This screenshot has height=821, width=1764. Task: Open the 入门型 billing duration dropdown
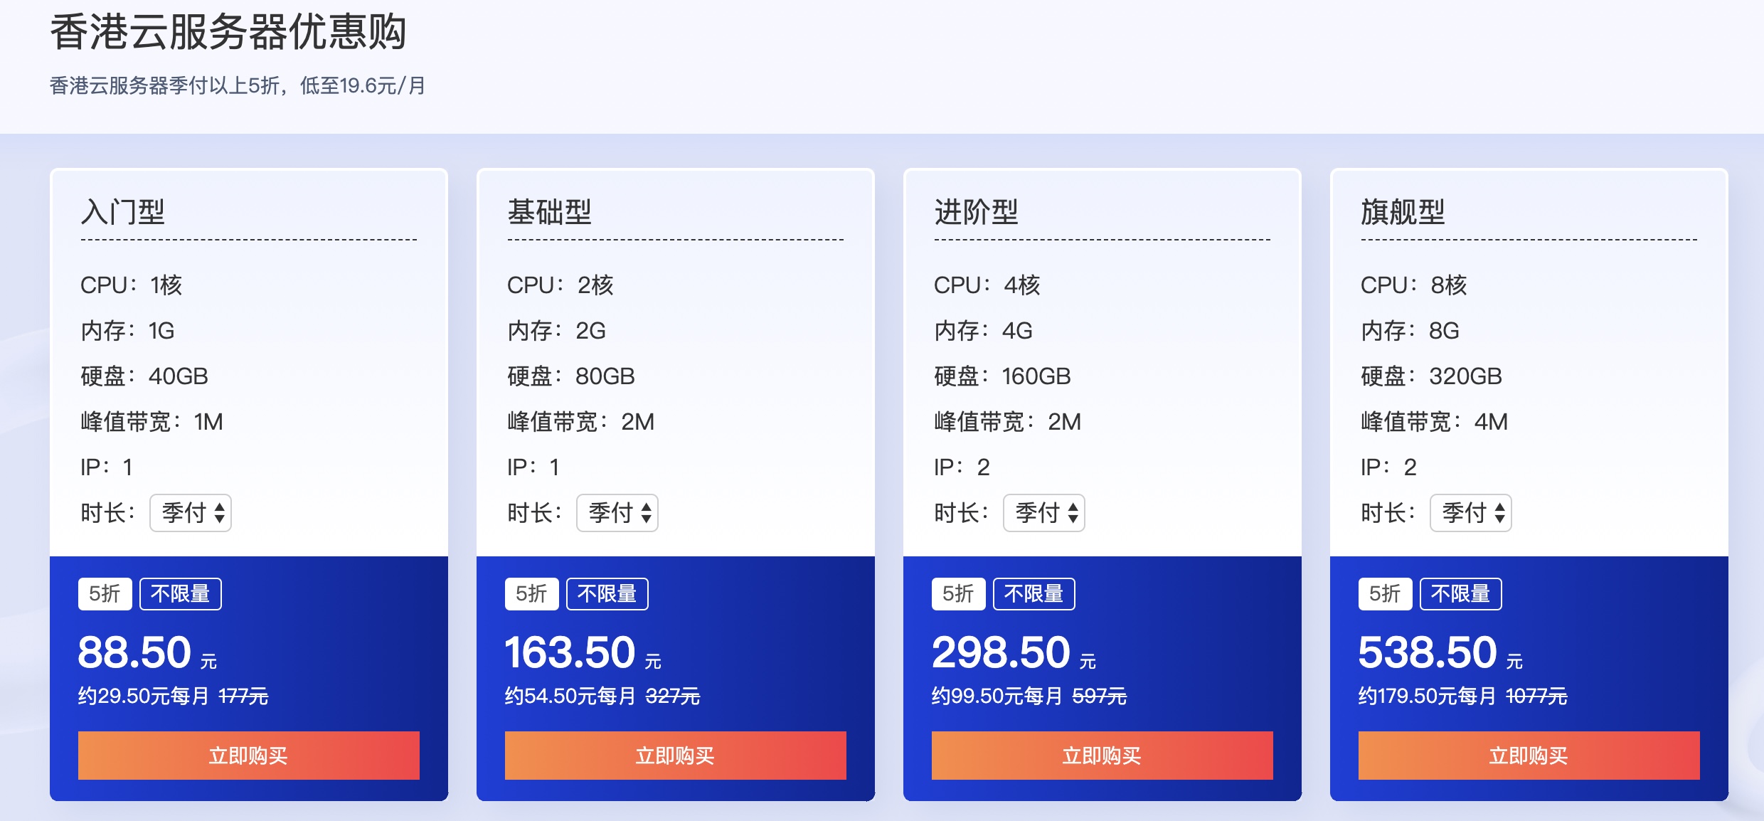[190, 512]
